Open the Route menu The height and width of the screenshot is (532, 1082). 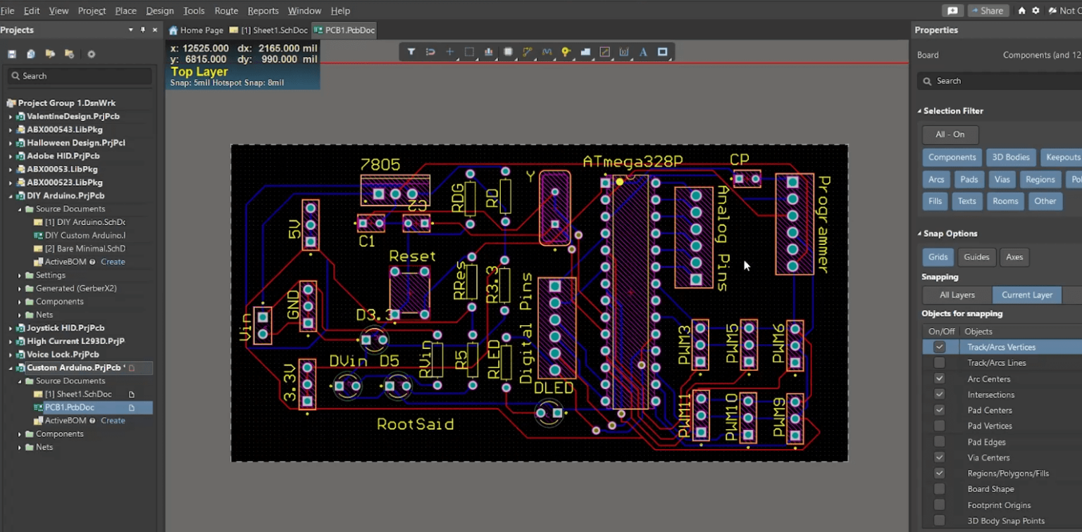(225, 11)
